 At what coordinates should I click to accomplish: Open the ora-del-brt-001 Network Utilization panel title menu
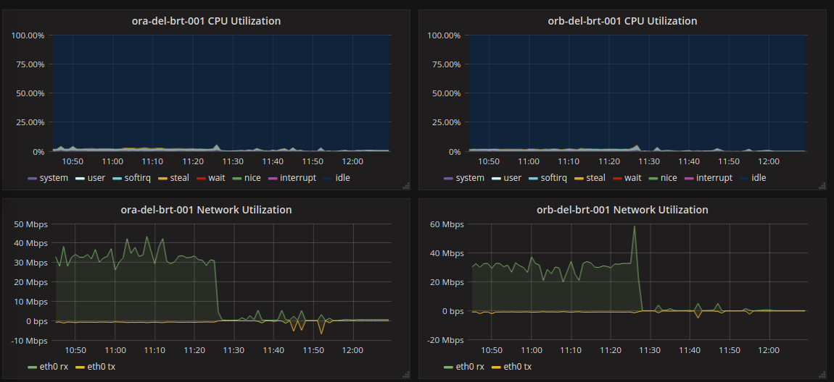click(x=207, y=210)
